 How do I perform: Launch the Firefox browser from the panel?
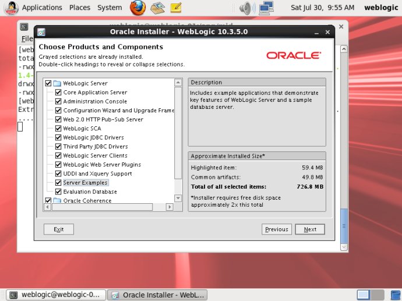[x=137, y=8]
